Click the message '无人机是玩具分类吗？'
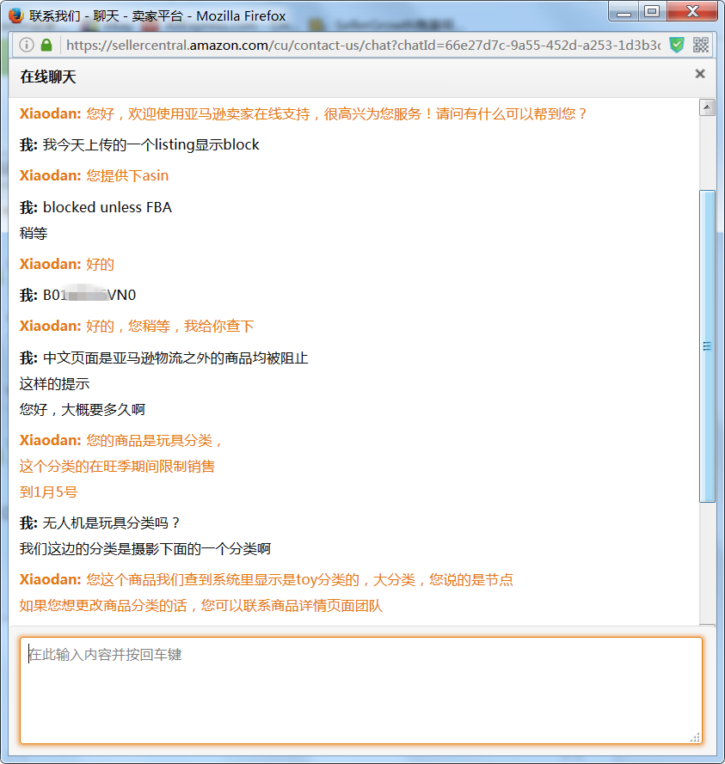This screenshot has width=725, height=764. (111, 523)
